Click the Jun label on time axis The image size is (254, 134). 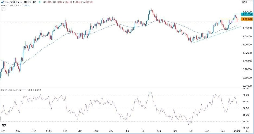(x=128, y=131)
